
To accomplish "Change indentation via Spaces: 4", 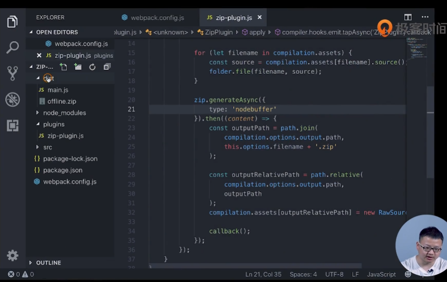I will tap(303, 274).
